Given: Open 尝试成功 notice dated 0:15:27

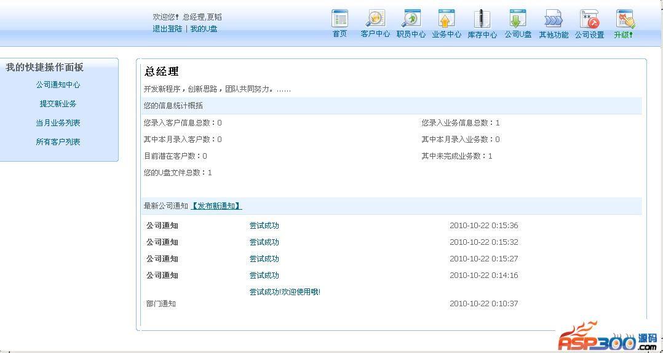Looking at the screenshot, I should coord(264,258).
